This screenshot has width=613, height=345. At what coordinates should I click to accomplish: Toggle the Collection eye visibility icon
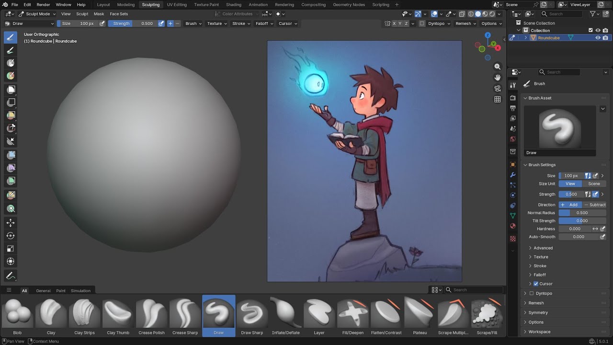click(598, 30)
